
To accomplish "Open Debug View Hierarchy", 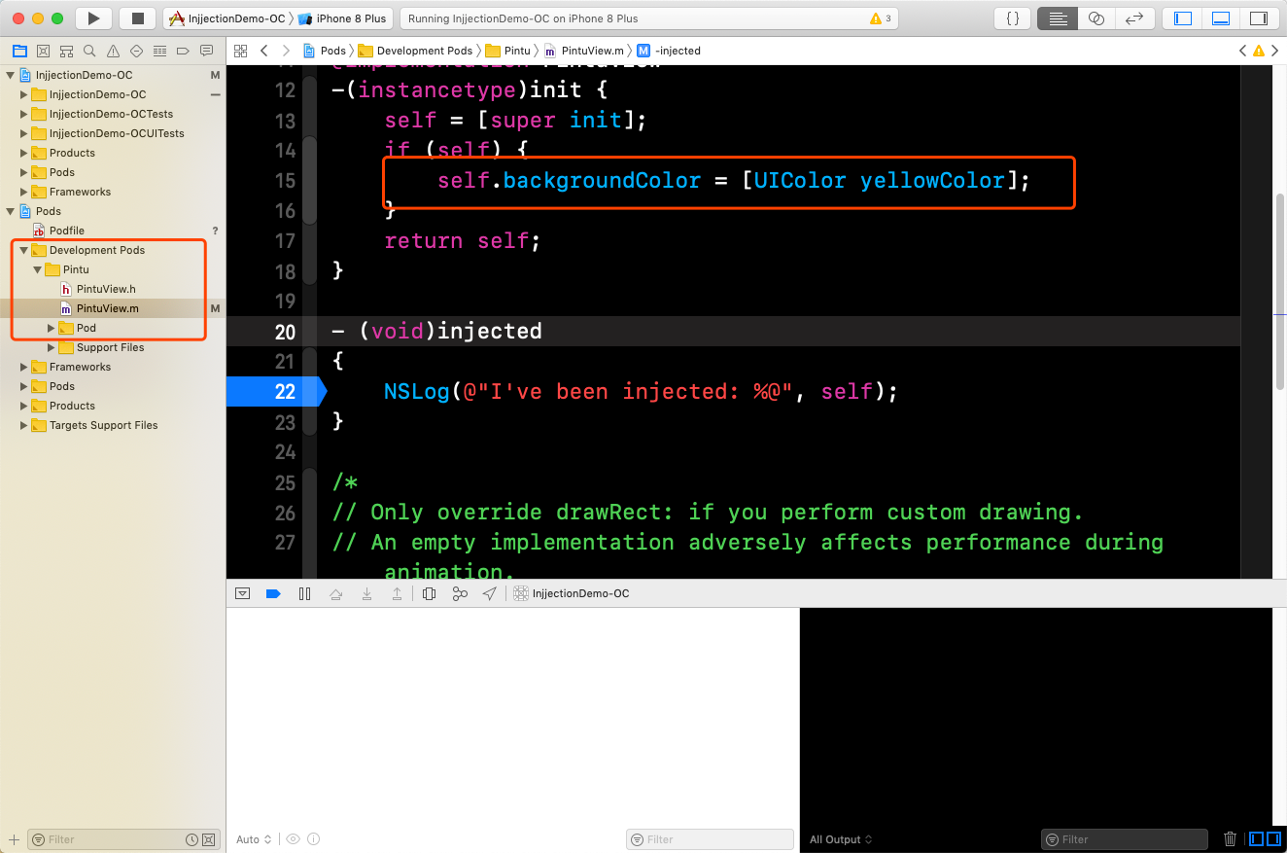I will (429, 593).
